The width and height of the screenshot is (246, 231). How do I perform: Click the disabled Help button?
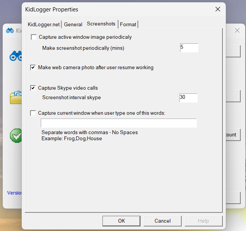click(x=203, y=221)
